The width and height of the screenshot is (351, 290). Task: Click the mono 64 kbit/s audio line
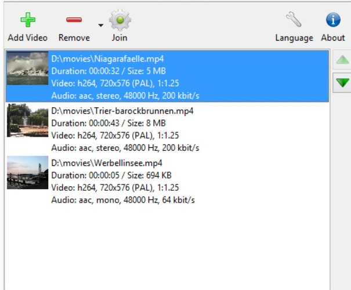click(123, 200)
